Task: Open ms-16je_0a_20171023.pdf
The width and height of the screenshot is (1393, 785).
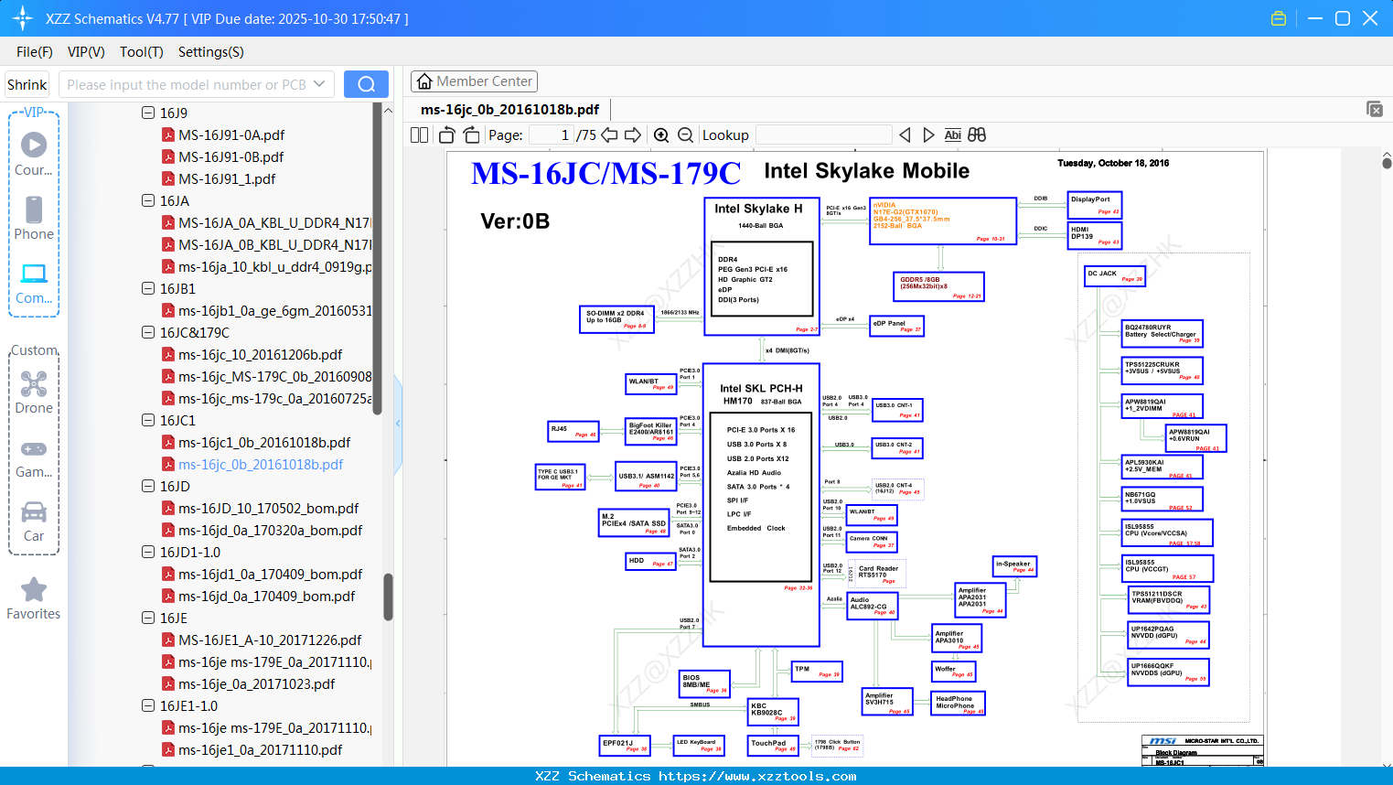Action: [257, 683]
